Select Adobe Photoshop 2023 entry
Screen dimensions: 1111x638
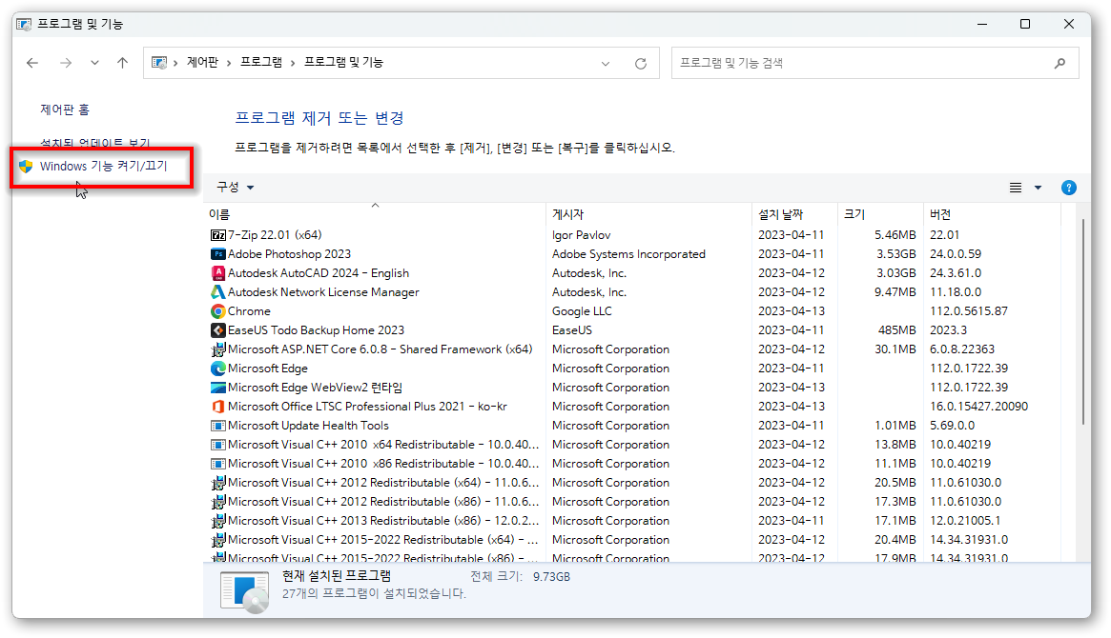tap(289, 254)
